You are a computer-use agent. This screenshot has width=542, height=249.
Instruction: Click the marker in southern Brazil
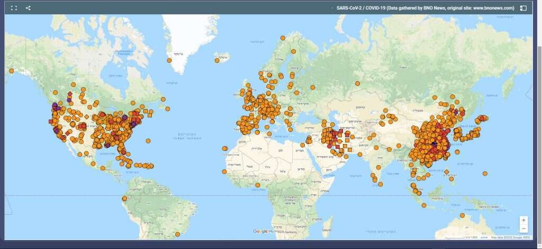[178, 234]
